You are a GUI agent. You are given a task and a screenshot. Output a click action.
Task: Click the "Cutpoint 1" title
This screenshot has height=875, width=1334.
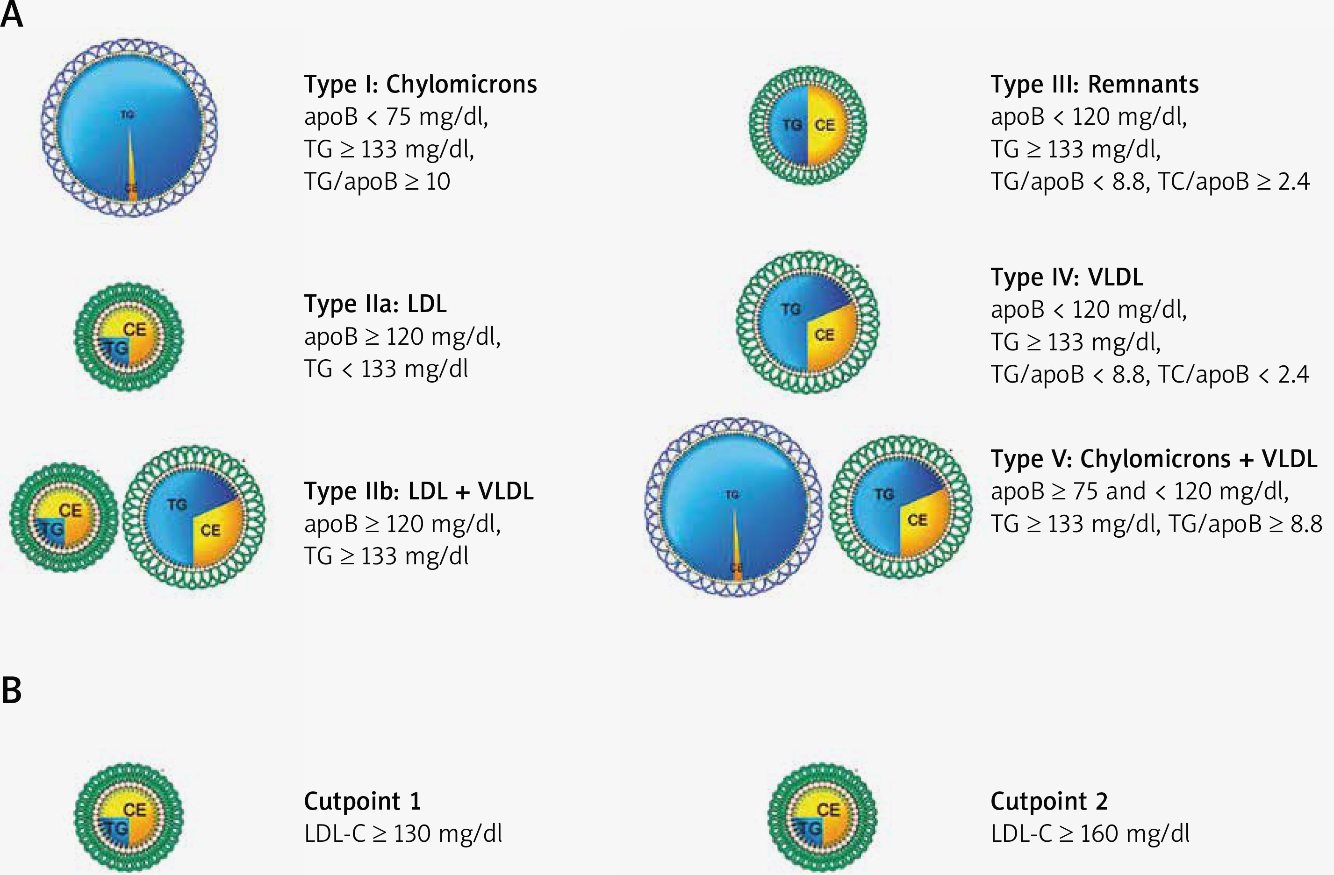362,801
